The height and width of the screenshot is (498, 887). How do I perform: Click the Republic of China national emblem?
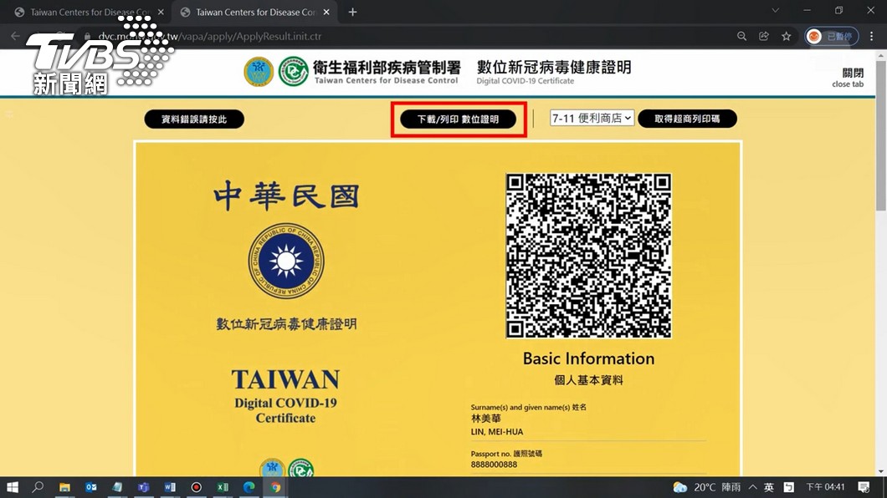point(286,262)
